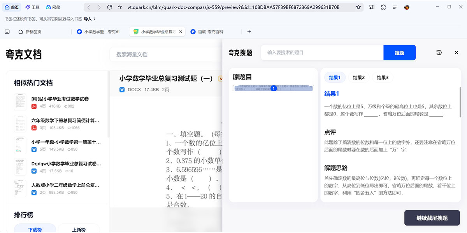
Task: Reload the current page
Action: 109,7
